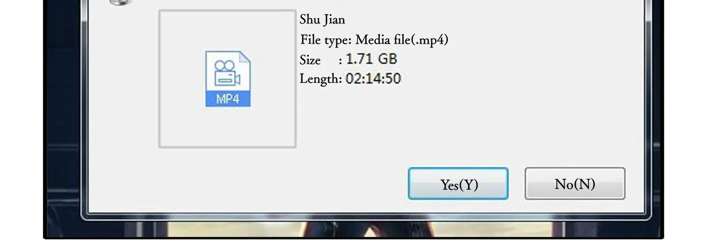
Task: Click the background video image below the dialog
Action: [354, 230]
